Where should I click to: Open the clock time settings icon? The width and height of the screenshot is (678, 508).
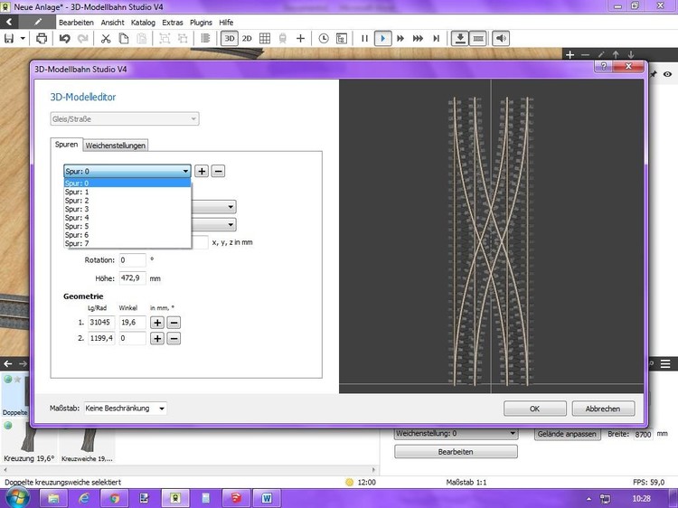pyautogui.click(x=324, y=39)
